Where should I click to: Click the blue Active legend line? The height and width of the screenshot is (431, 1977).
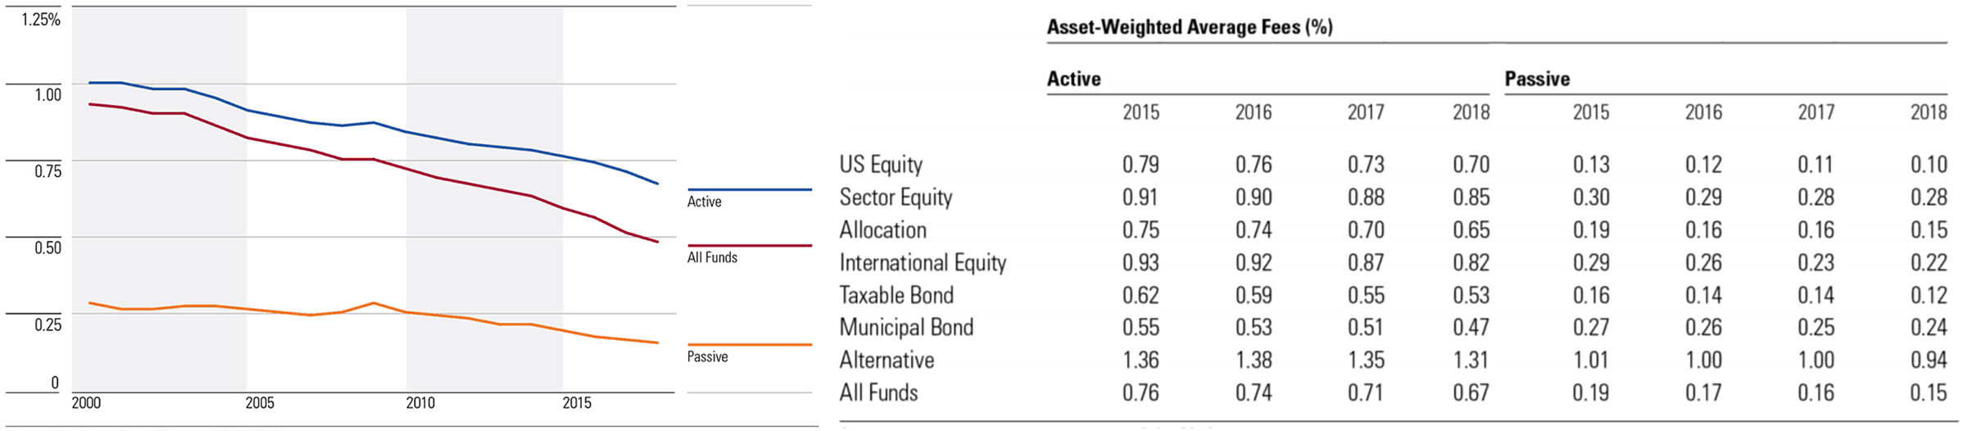749,190
